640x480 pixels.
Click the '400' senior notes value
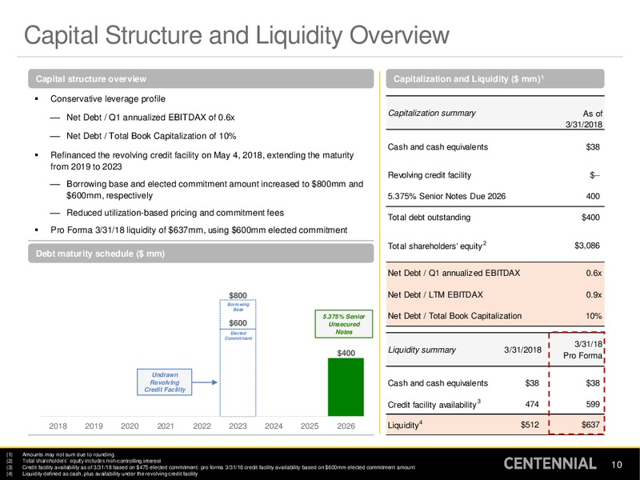click(593, 196)
